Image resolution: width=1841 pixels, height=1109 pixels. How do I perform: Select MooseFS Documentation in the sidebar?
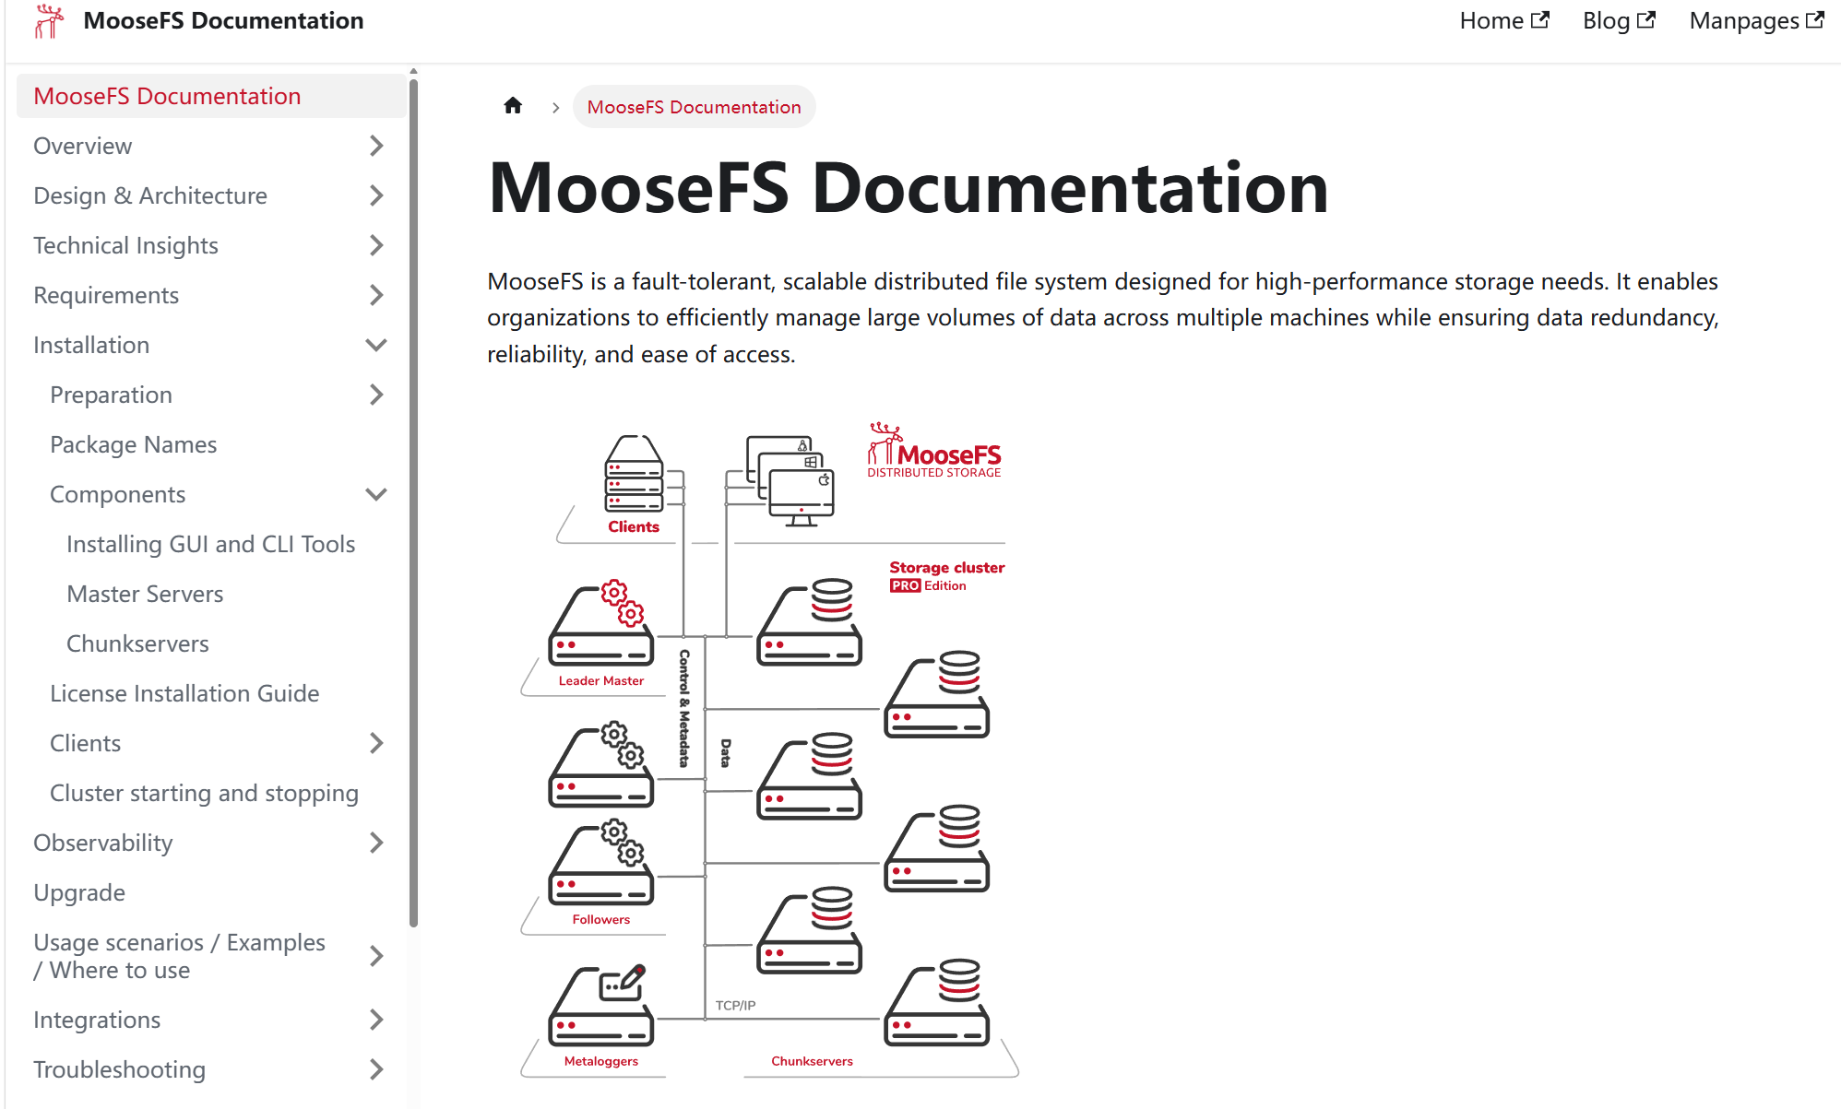click(211, 96)
